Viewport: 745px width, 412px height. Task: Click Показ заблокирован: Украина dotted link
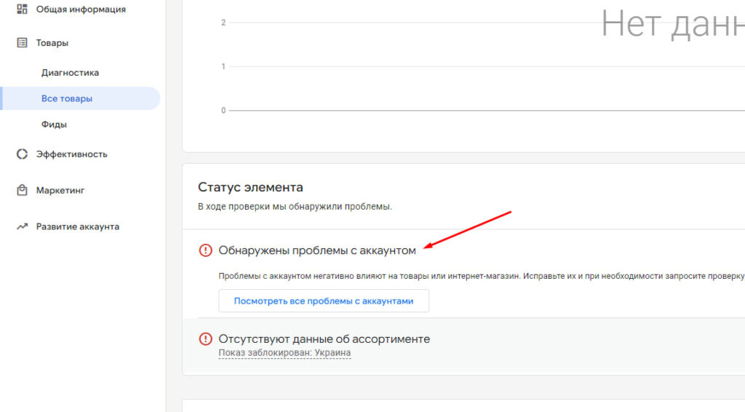[284, 353]
